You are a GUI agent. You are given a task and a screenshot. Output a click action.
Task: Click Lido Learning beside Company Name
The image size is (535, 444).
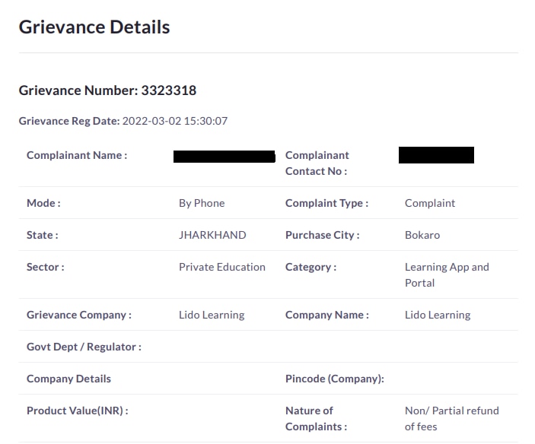point(438,315)
